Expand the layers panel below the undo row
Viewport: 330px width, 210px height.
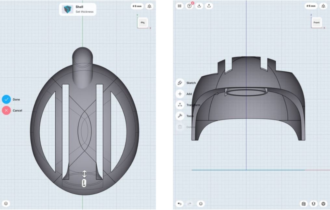click(201, 204)
